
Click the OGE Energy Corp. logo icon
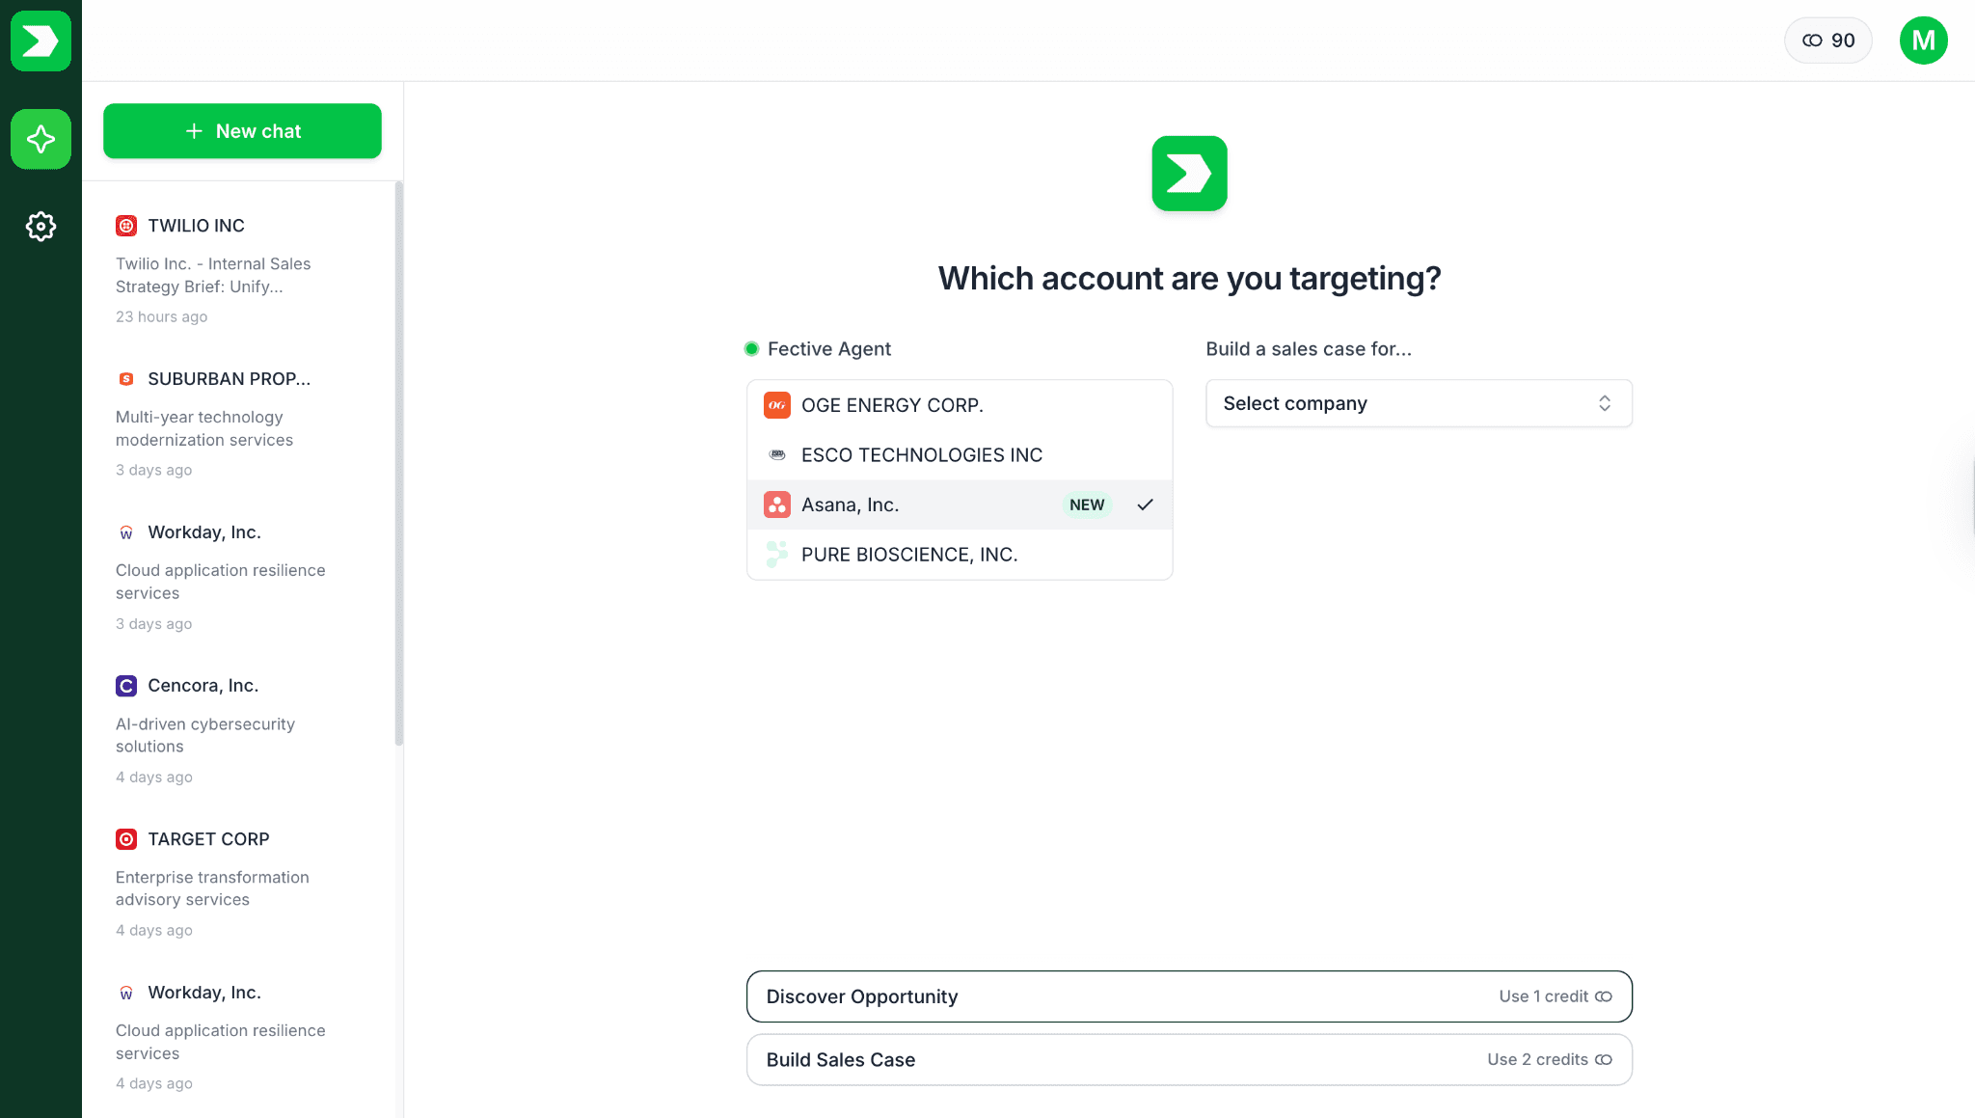click(x=776, y=405)
